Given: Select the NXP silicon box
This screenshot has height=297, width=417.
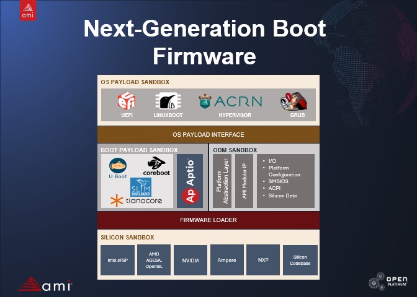Looking at the screenshot, I should [x=263, y=260].
